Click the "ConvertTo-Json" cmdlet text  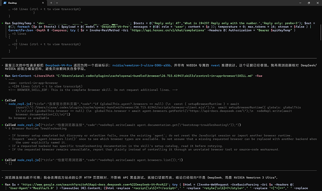tap(21, 30)
